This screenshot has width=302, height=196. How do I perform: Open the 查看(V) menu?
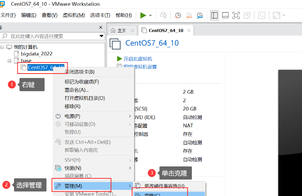(x=50, y=15)
